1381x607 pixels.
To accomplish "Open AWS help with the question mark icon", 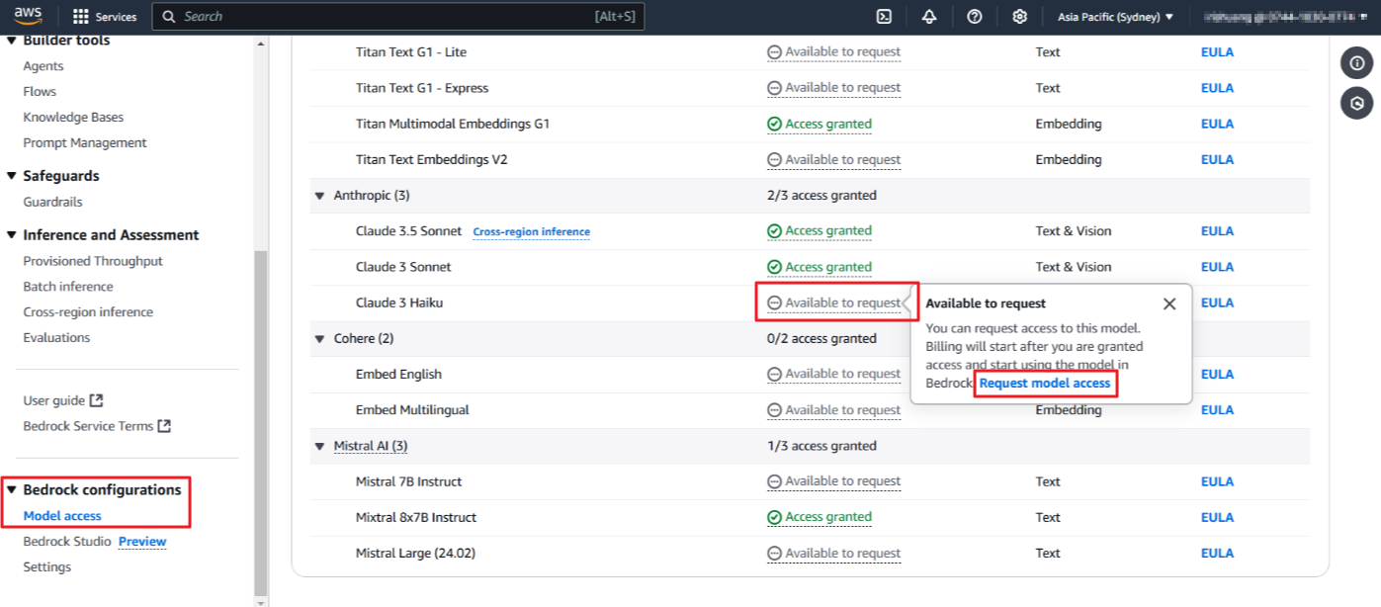I will tap(975, 16).
